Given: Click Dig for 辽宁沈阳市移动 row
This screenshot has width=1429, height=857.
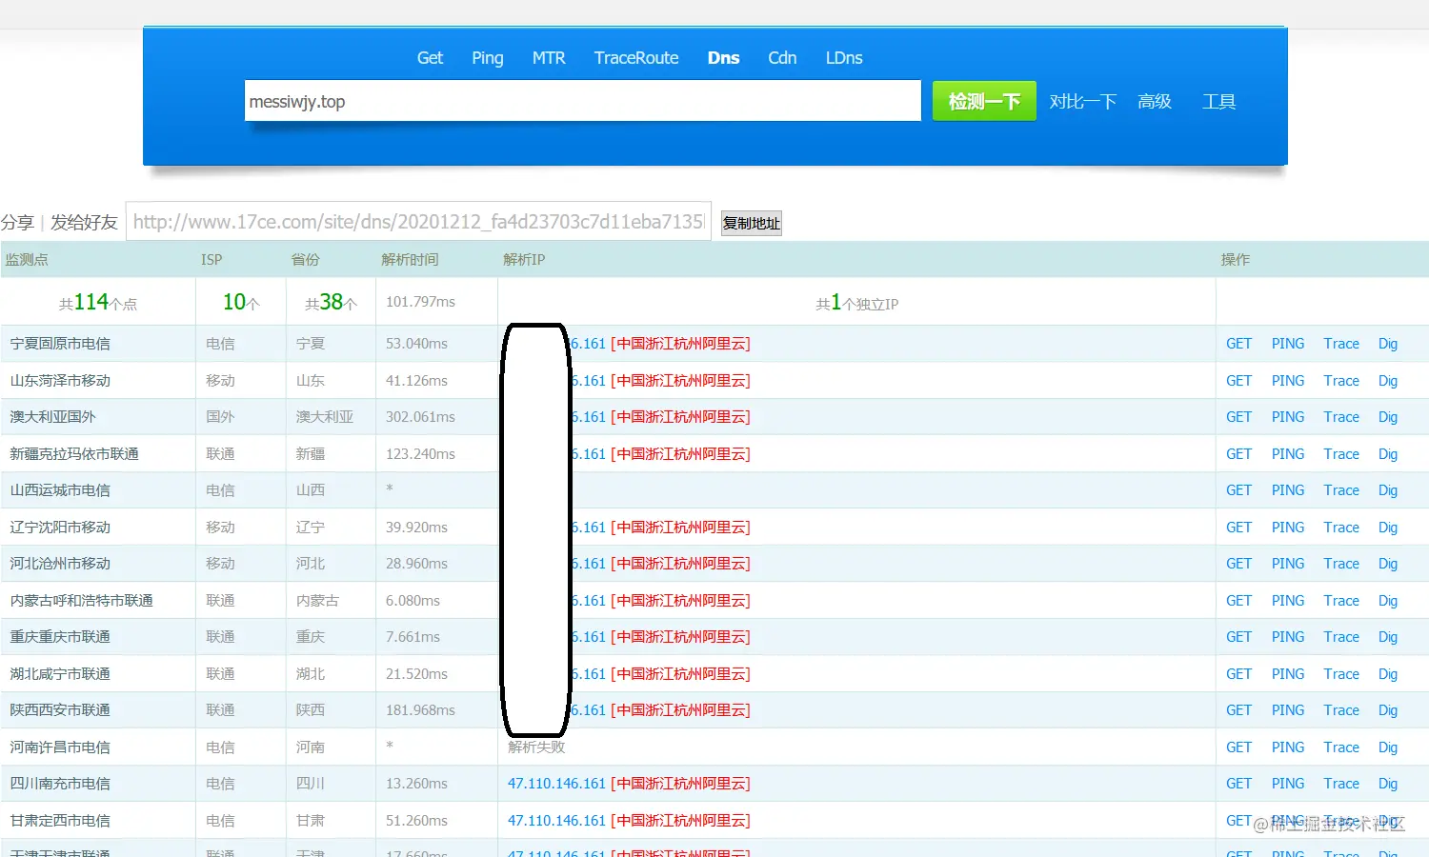Looking at the screenshot, I should tap(1388, 528).
